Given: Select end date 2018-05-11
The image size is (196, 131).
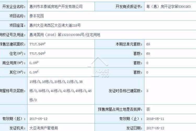Looking at the screenshot, I should point(155,119).
